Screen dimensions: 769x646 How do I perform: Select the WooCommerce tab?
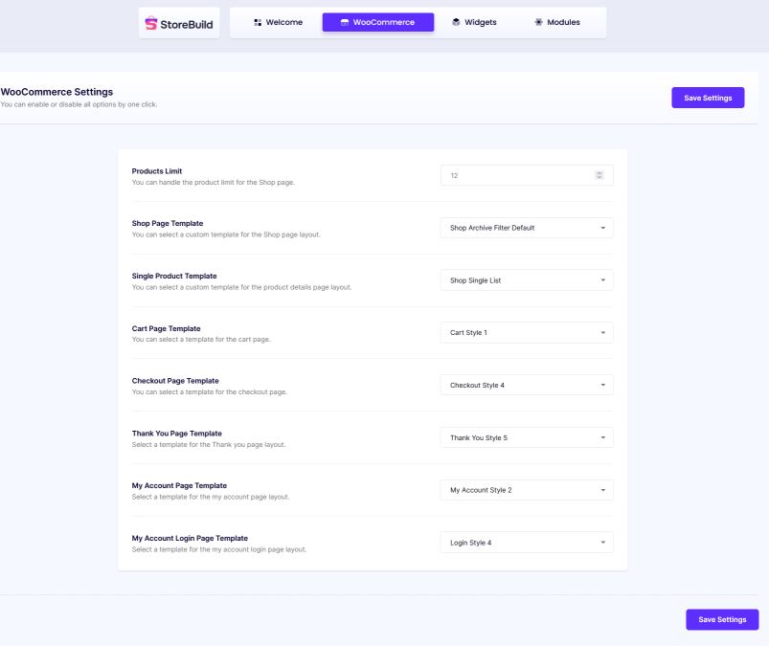(x=377, y=22)
